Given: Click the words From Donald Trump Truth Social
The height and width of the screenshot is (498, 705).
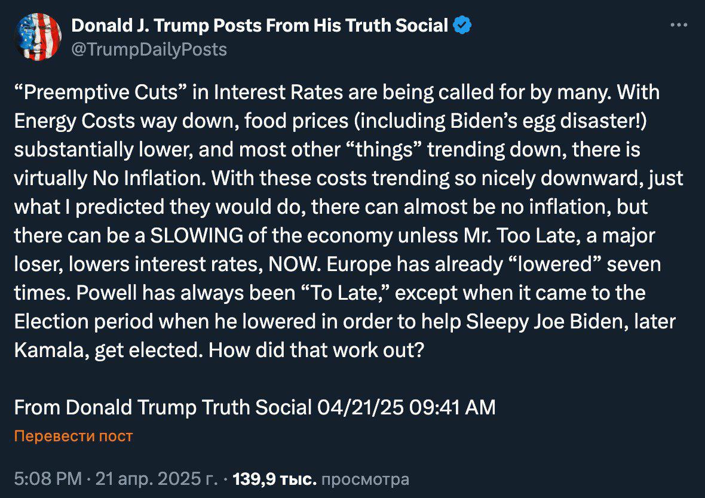Looking at the screenshot, I should pos(163,408).
